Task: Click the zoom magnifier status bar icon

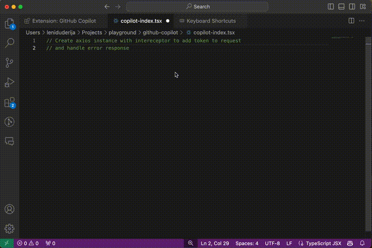Action: coord(191,243)
